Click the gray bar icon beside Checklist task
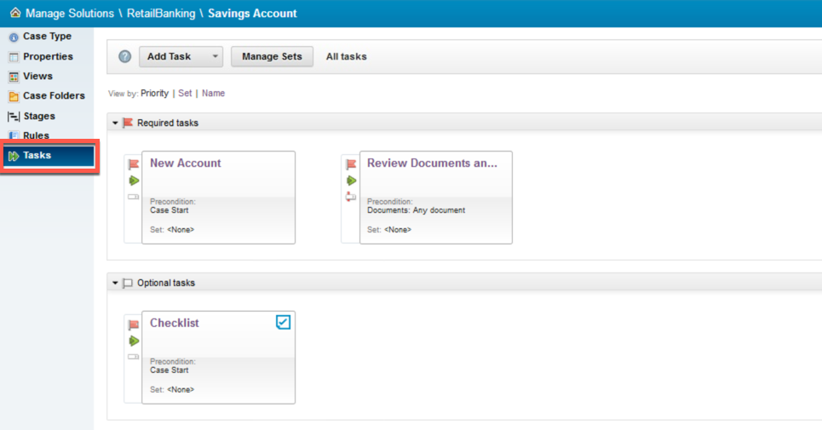 click(x=134, y=357)
